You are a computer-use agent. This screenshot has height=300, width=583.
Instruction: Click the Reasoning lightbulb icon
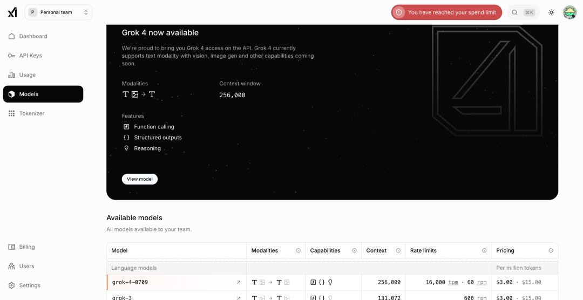pyautogui.click(x=126, y=148)
